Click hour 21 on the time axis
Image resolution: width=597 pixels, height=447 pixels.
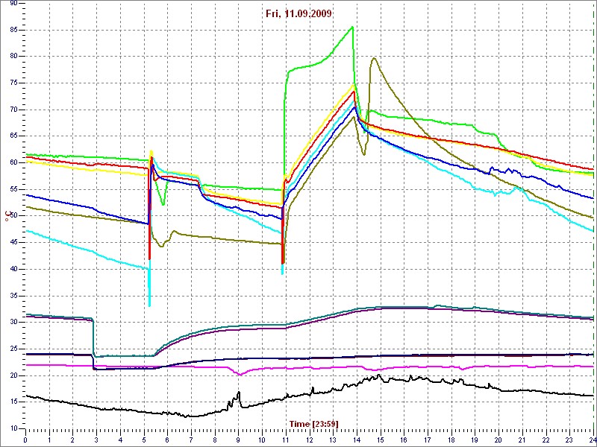coord(521,440)
